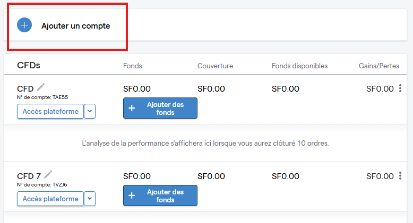Click plus icon in CFD 7 add funds button
The height and width of the screenshot is (223, 413).
[x=132, y=195]
